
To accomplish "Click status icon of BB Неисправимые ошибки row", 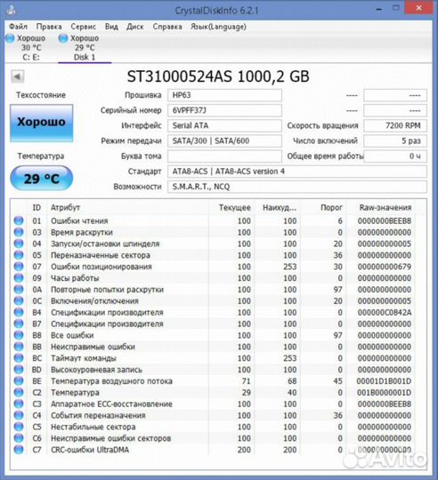I will coord(19,347).
